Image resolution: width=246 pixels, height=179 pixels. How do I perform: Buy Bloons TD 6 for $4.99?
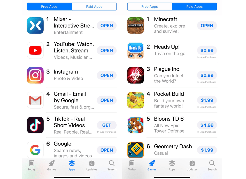[207, 125]
